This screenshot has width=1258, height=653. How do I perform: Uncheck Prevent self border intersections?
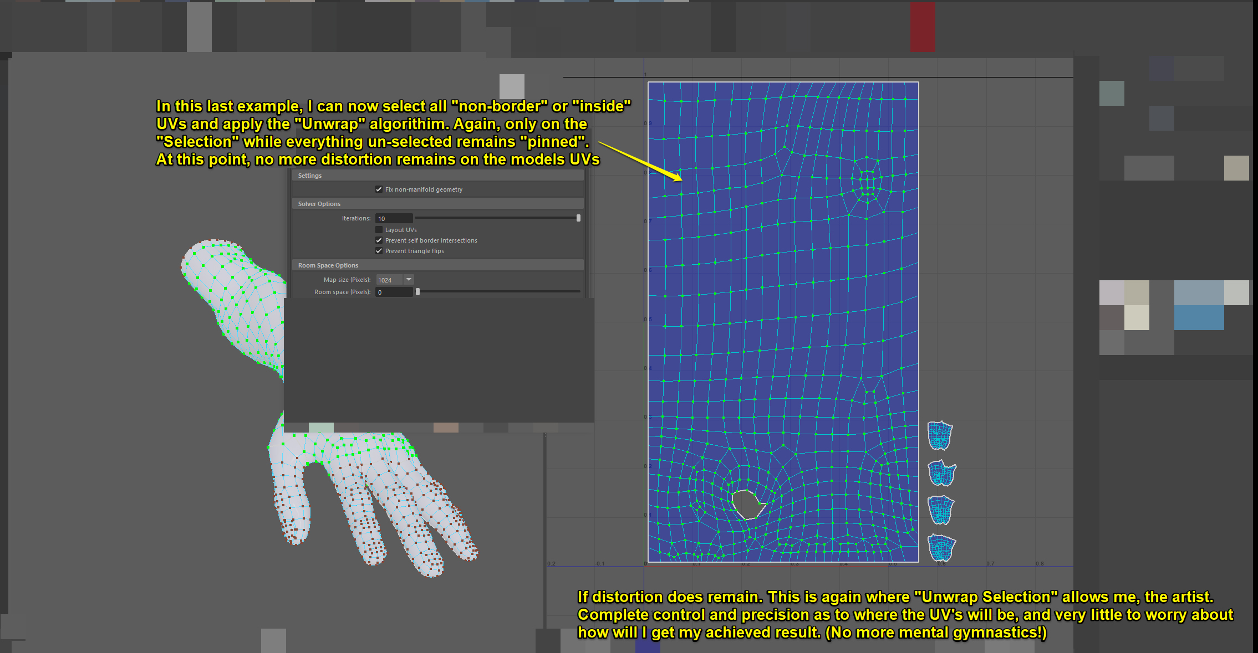(379, 240)
